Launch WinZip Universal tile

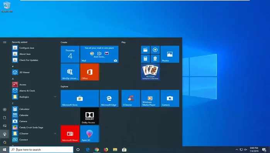point(70,72)
